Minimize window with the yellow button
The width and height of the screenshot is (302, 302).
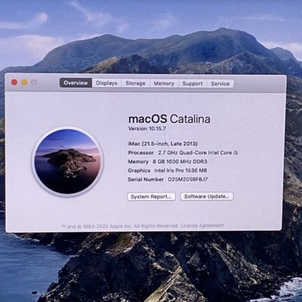(x=24, y=83)
